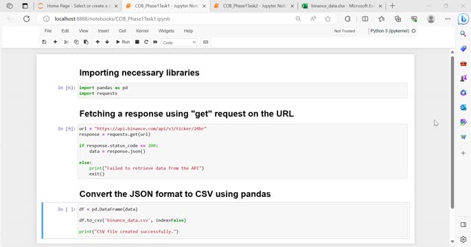Open the Help menu

pos(188,31)
